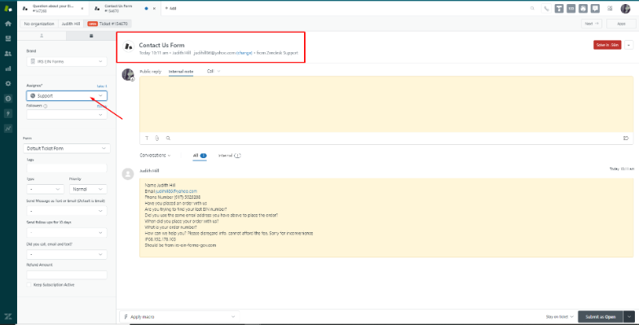Switch to the ticket panel icon tab
Screen dimensions: 639x325
point(91,36)
